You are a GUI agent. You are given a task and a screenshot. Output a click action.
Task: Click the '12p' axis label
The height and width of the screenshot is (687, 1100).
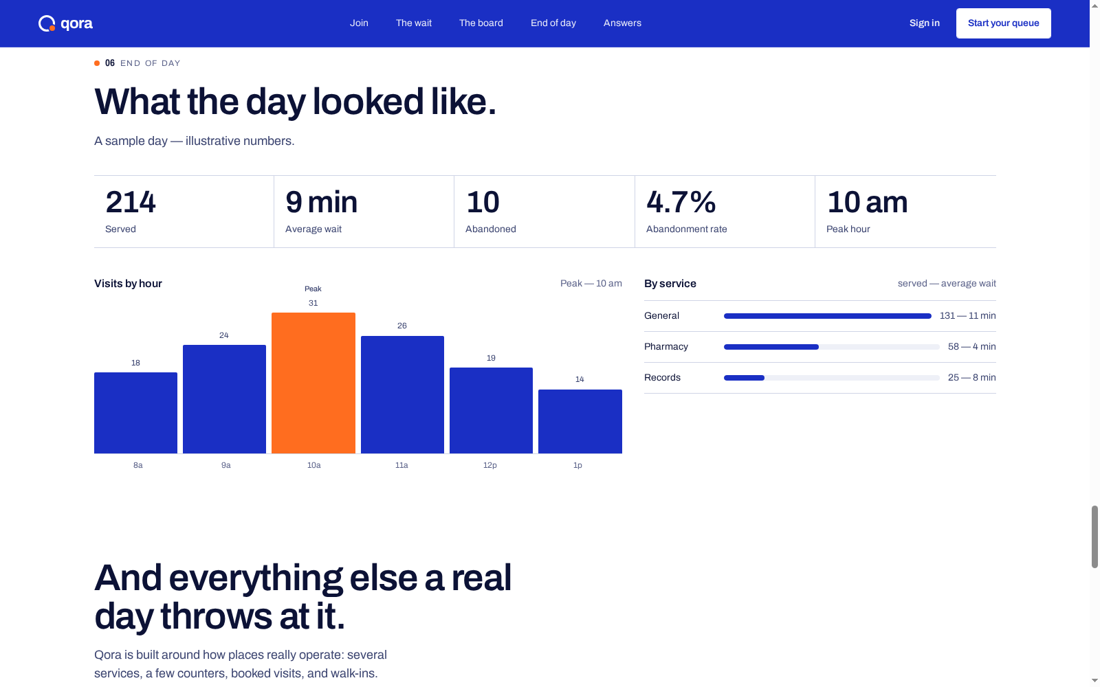[489, 465]
